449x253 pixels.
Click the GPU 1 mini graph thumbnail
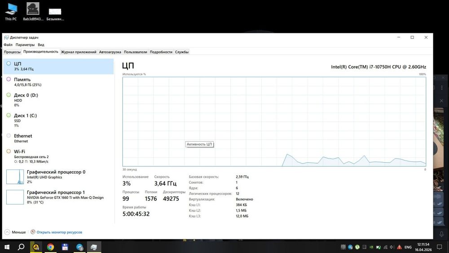tap(15, 197)
